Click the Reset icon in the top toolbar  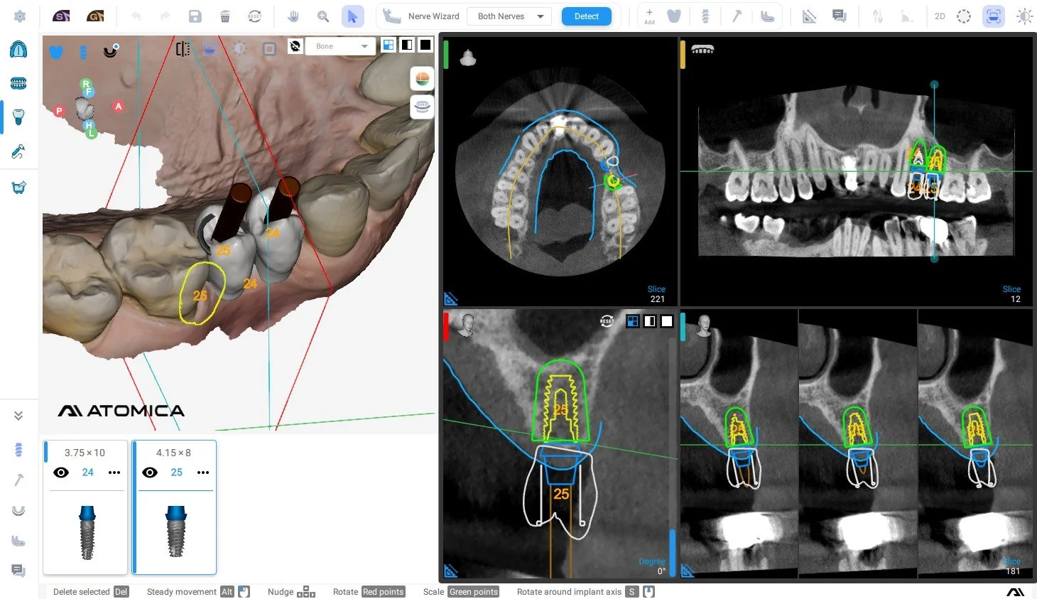(x=254, y=16)
